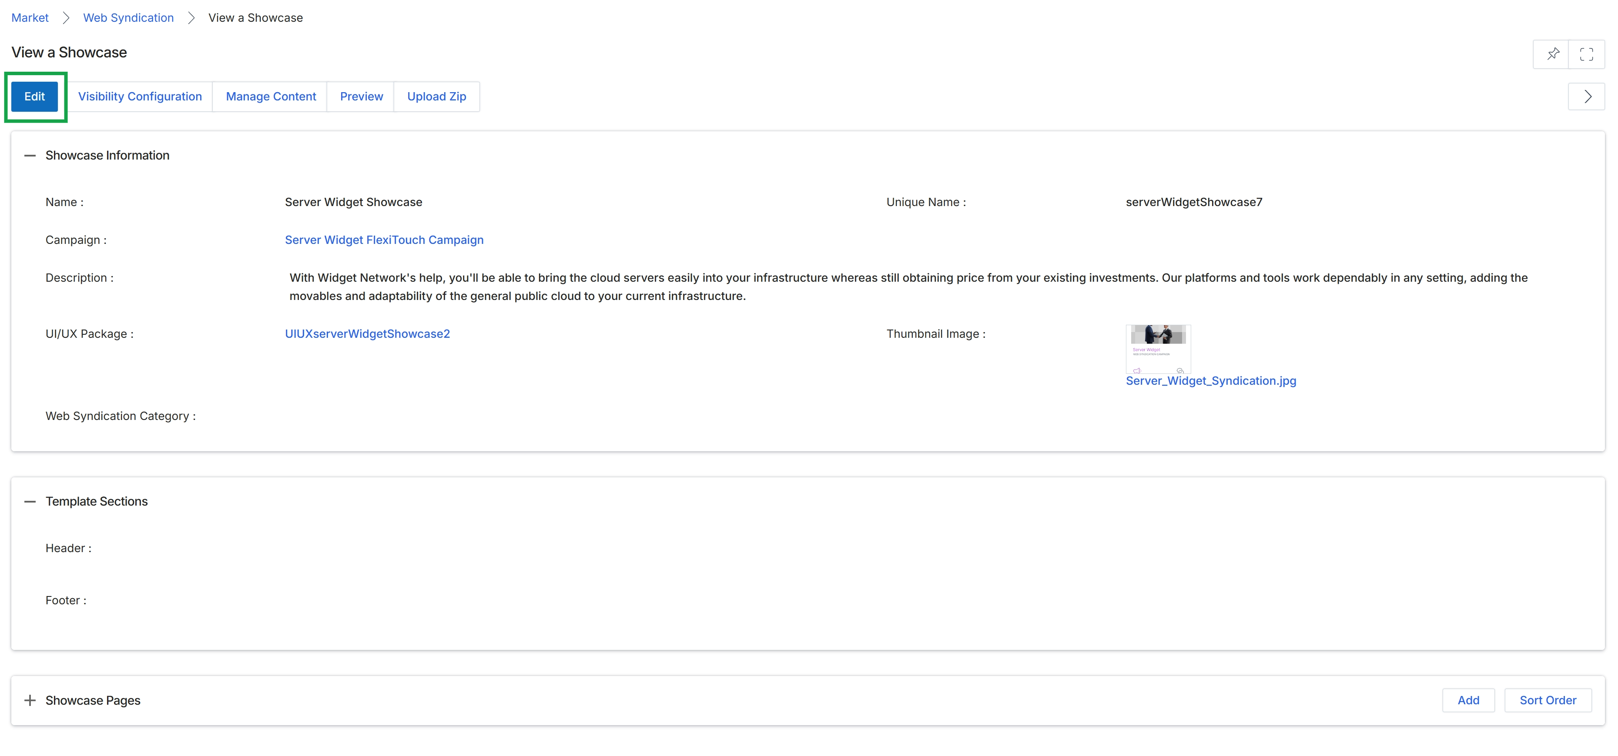
Task: Click the Footer label in Template Sections
Action: tap(66, 600)
